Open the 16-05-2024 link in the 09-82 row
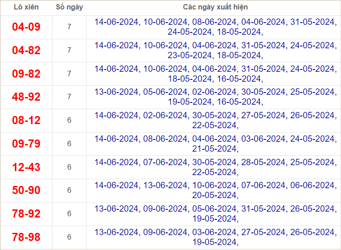 pyautogui.click(x=239, y=79)
